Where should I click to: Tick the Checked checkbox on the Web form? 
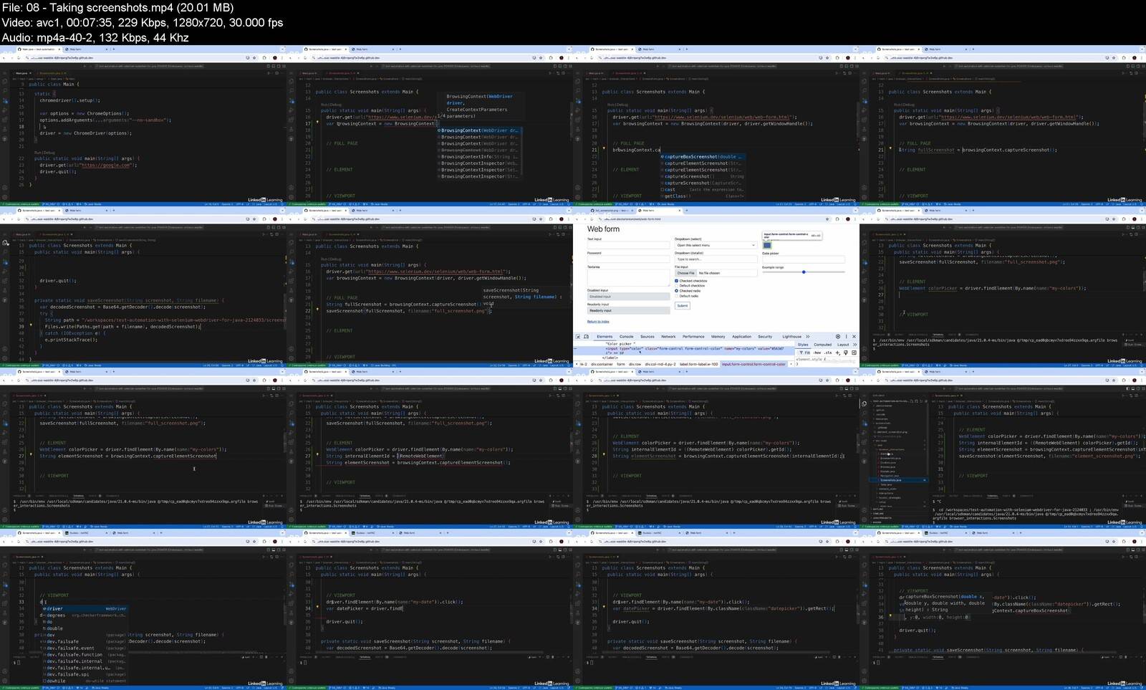(676, 281)
